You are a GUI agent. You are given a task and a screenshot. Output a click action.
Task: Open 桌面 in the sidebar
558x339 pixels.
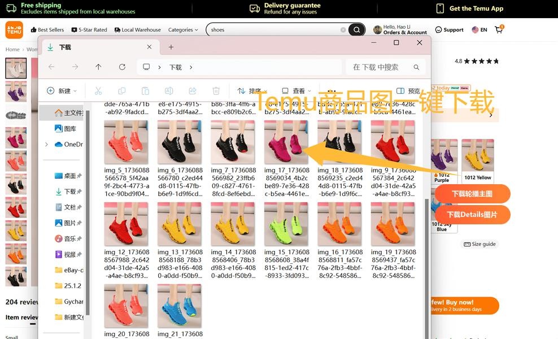pyautogui.click(x=68, y=176)
